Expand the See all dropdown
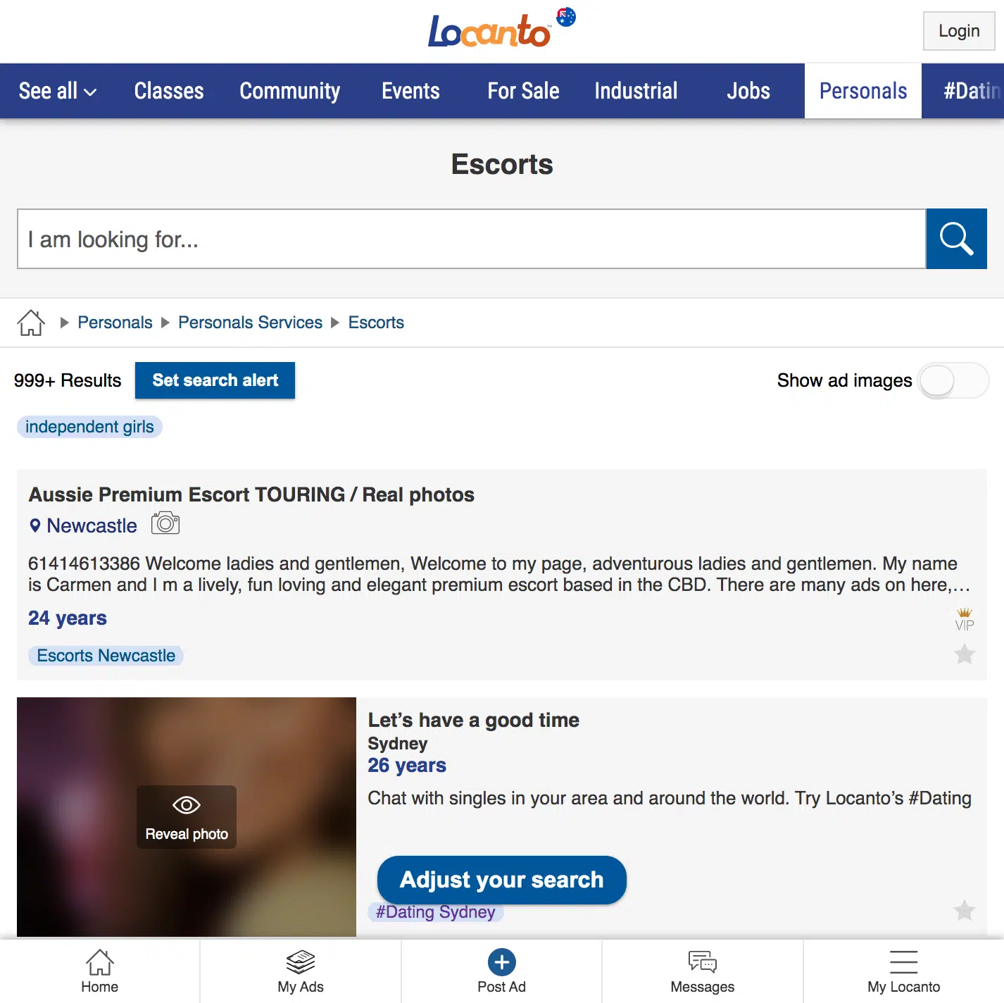The width and height of the screenshot is (1004, 1003). [58, 91]
